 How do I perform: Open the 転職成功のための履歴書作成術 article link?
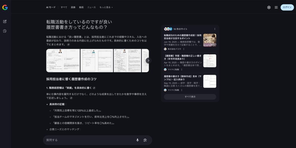pos(182,37)
